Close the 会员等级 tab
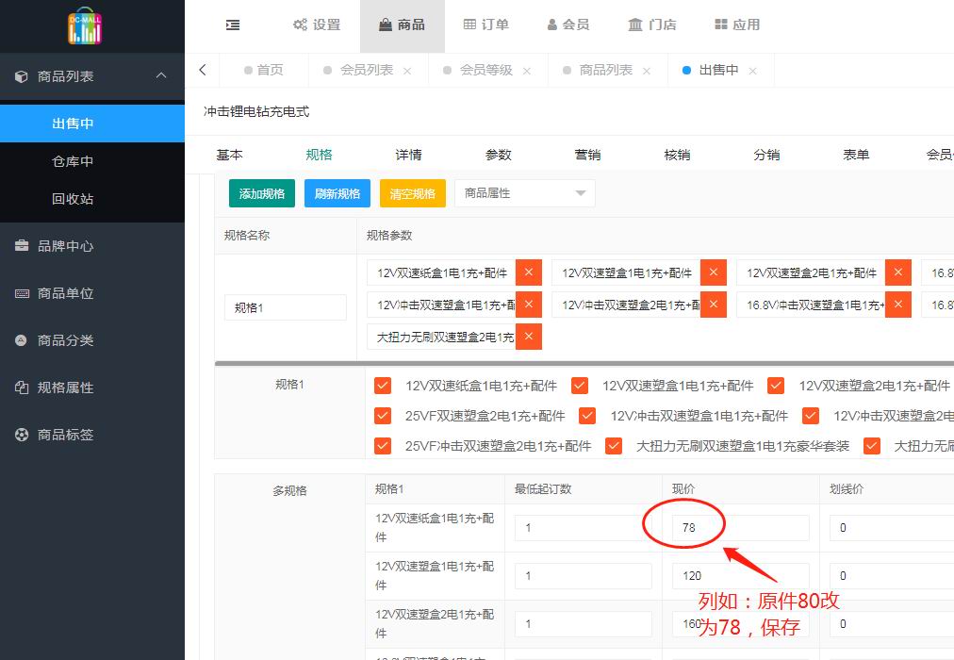This screenshot has width=954, height=660. click(527, 71)
